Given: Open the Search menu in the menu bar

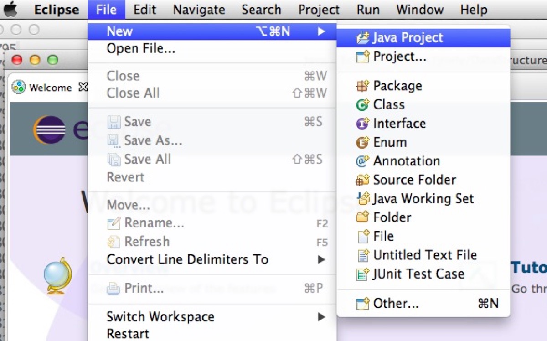Looking at the screenshot, I should (x=261, y=9).
